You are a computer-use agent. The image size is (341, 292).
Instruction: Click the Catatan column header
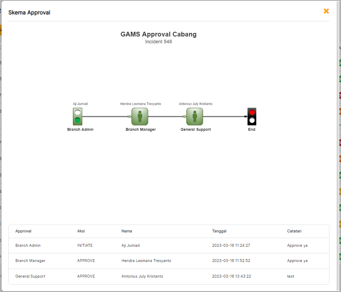click(294, 231)
